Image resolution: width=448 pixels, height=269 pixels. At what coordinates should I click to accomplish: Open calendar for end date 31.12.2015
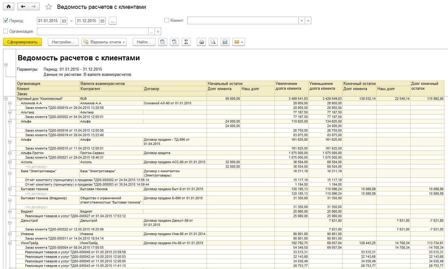coord(102,21)
